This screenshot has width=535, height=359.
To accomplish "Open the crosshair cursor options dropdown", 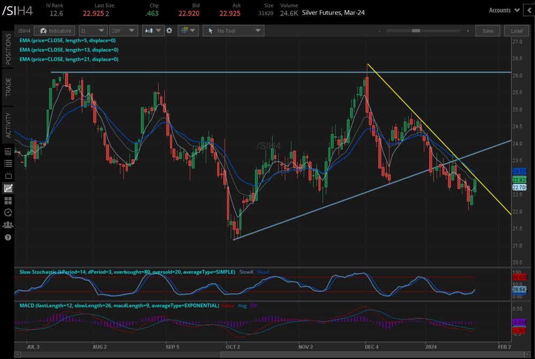I will click(x=188, y=30).
